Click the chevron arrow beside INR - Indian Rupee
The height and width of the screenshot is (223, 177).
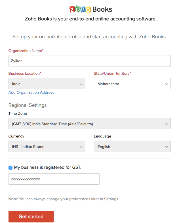81,147
